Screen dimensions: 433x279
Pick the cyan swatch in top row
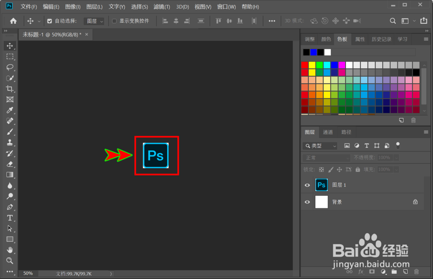click(327, 65)
